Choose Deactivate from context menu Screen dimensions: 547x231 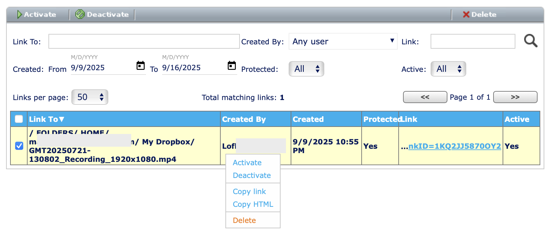(x=252, y=175)
